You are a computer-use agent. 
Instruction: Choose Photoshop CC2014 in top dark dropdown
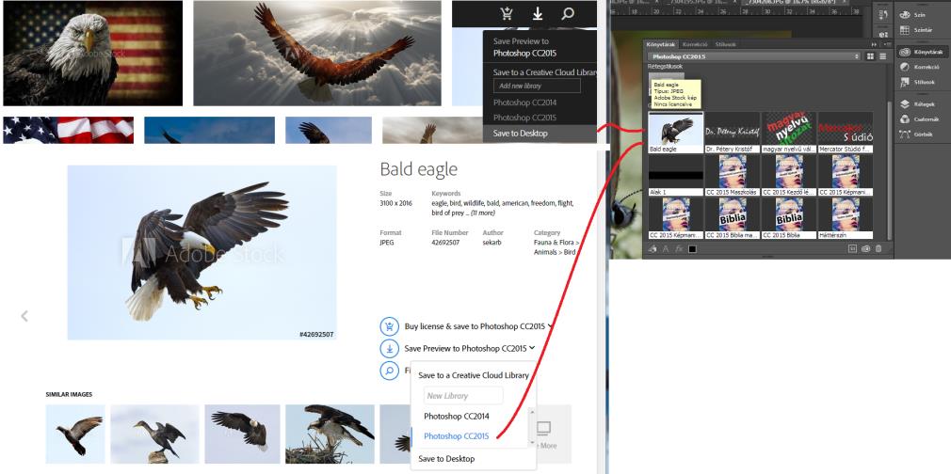(524, 103)
